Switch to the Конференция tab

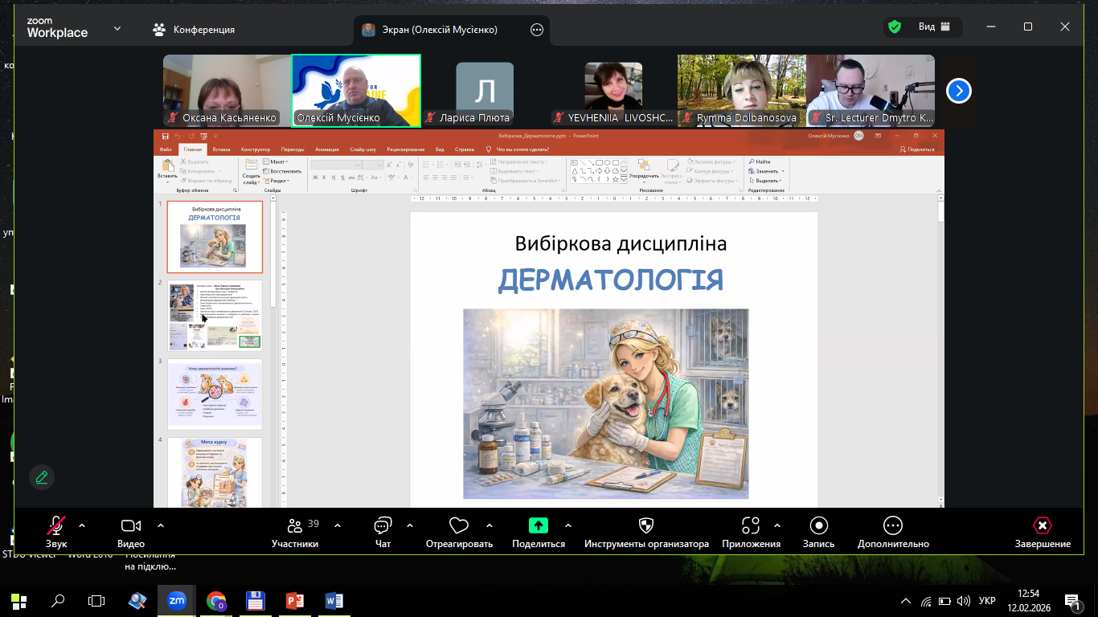[x=194, y=30]
